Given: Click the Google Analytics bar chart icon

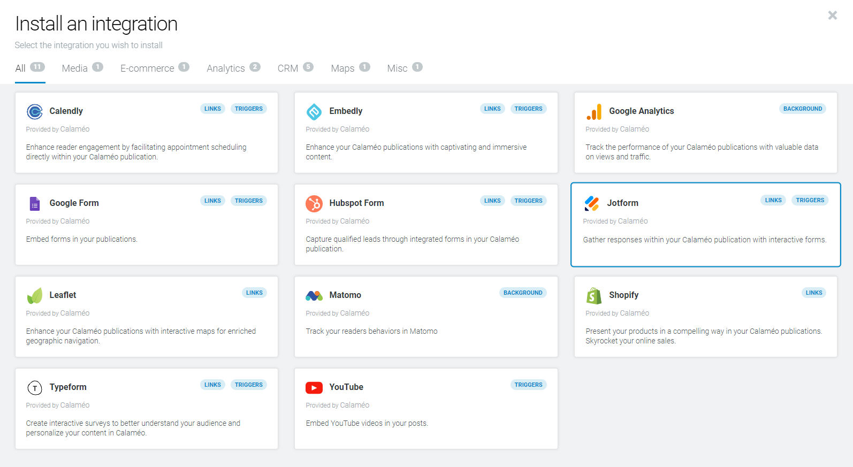Looking at the screenshot, I should click(594, 111).
